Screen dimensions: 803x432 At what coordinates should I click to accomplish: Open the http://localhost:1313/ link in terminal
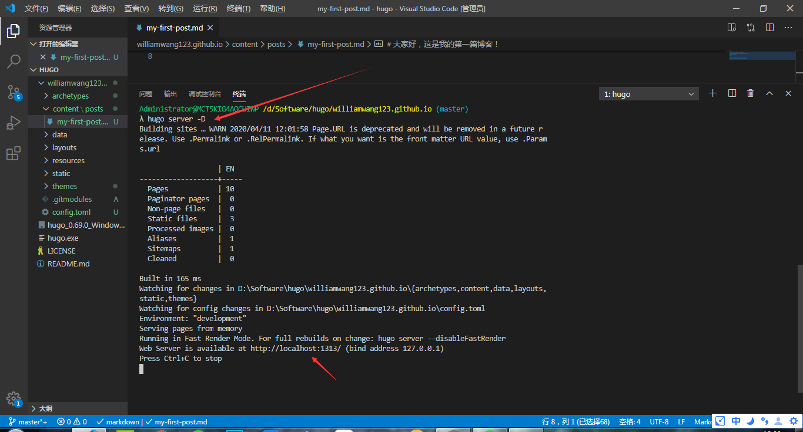tap(296, 349)
